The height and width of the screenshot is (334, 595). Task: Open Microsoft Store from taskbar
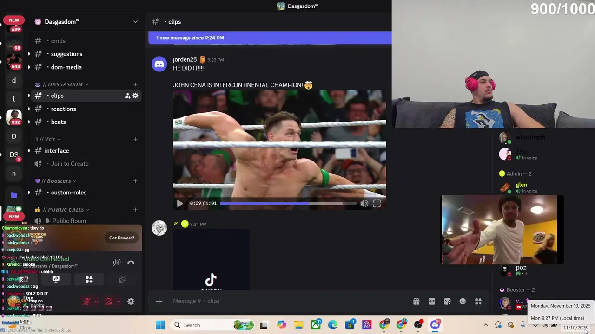click(350, 324)
